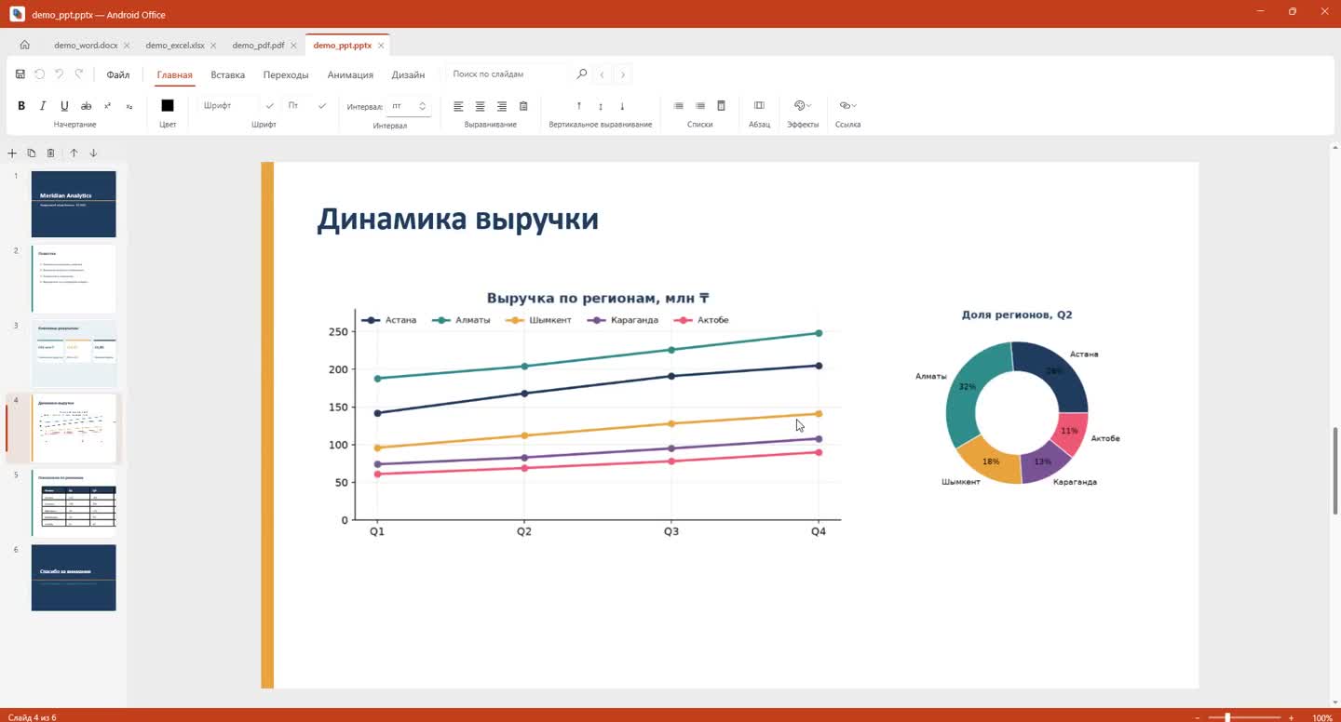Switch to the Вставка ribbon tab

point(228,74)
